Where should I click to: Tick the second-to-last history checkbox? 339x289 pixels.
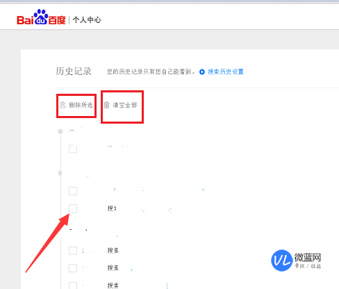[73, 268]
